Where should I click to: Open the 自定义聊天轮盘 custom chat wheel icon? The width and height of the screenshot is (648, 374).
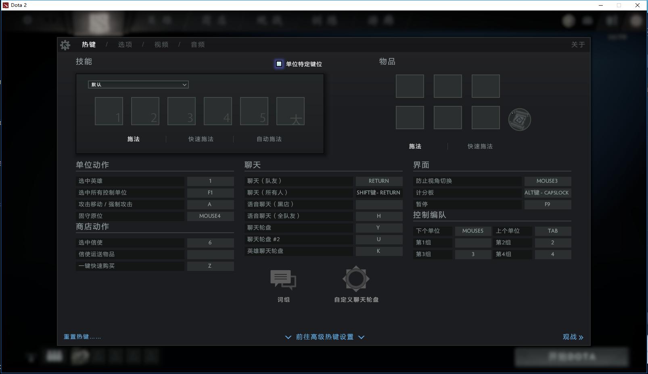click(x=355, y=279)
